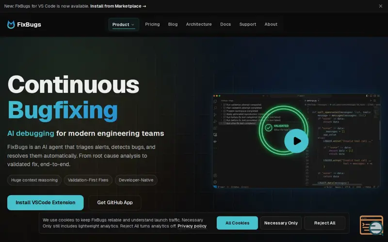Go to the Pricing page
The width and height of the screenshot is (388, 242).
tap(152, 24)
